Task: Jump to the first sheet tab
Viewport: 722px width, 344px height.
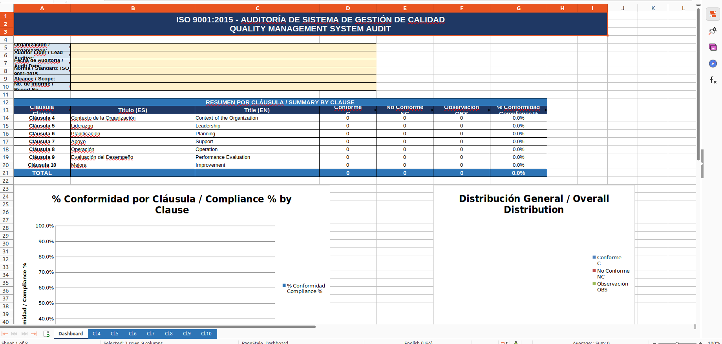Action: (5, 334)
